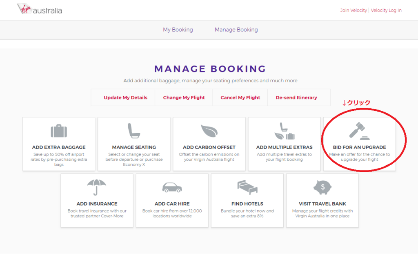Open the Join Velocity link
Screen dimensions: 418x263
click(354, 10)
